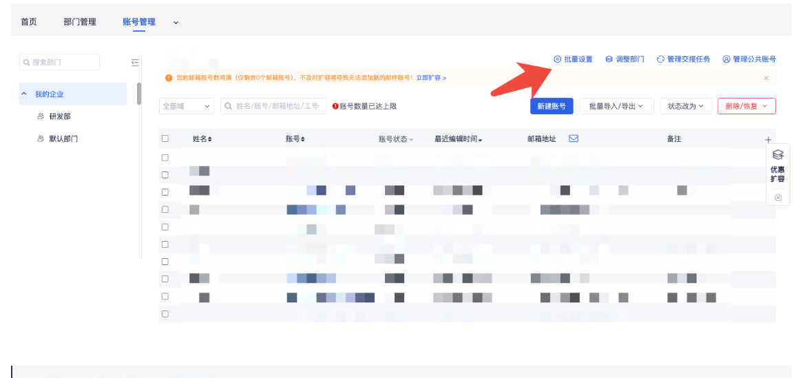
Task: Click the mail envelope icon beside 邮箱地址
Action: pos(574,138)
